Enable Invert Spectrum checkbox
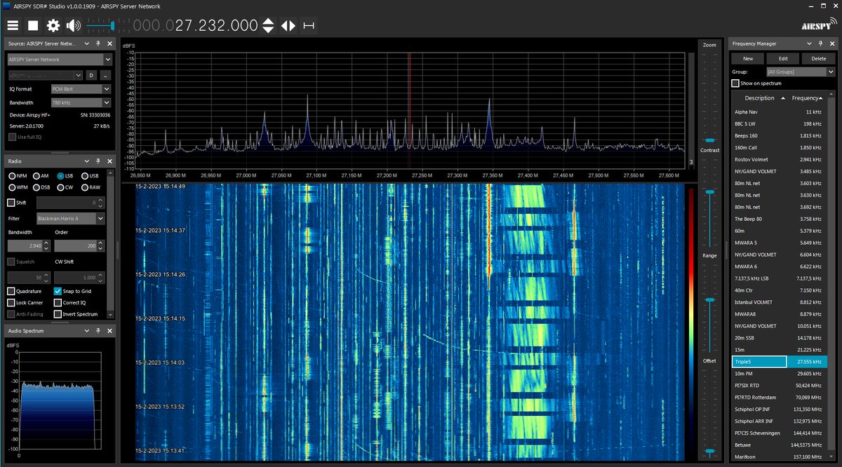842x467 pixels. tap(58, 314)
